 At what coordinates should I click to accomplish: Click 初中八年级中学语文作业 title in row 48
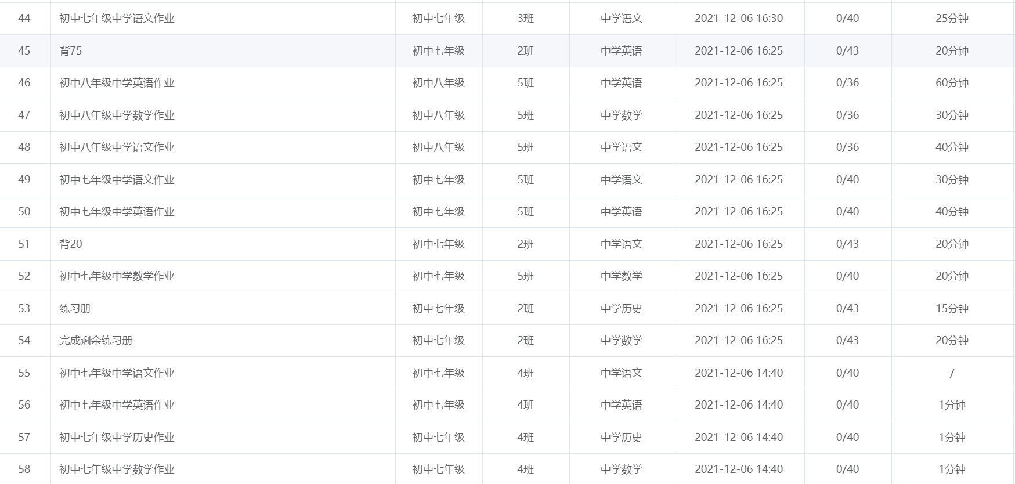(117, 147)
